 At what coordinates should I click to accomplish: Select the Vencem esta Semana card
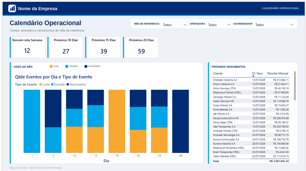click(x=27, y=47)
